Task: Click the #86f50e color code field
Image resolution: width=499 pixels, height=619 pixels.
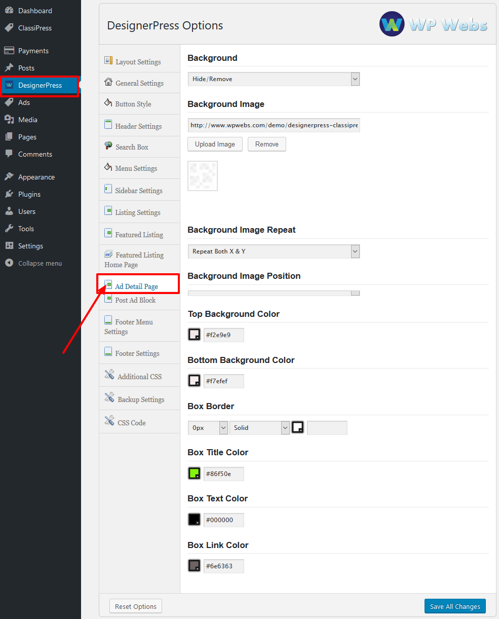Action: 223,474
